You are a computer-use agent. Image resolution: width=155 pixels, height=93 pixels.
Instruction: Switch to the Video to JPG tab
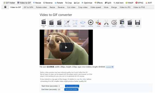point(125,7)
